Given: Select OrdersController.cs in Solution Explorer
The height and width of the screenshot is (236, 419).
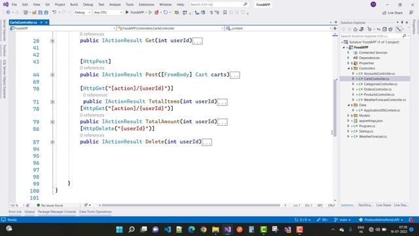Looking at the screenshot, I should [377, 89].
